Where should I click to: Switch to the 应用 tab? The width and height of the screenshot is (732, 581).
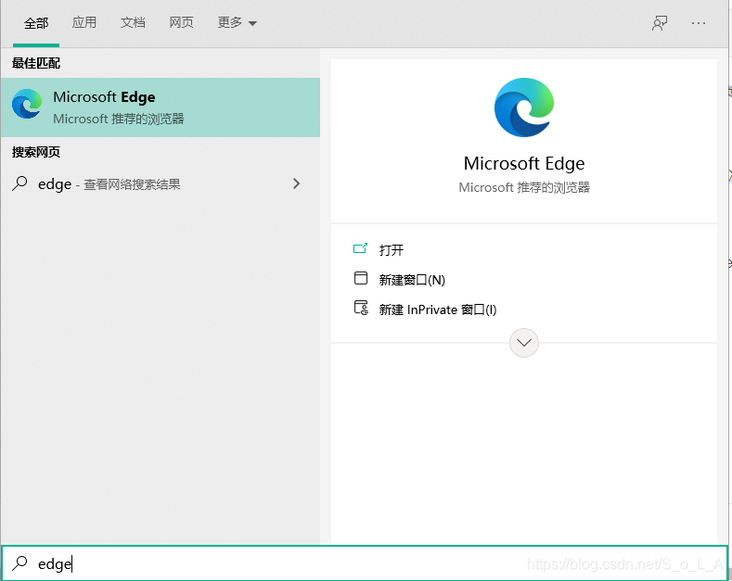click(84, 22)
